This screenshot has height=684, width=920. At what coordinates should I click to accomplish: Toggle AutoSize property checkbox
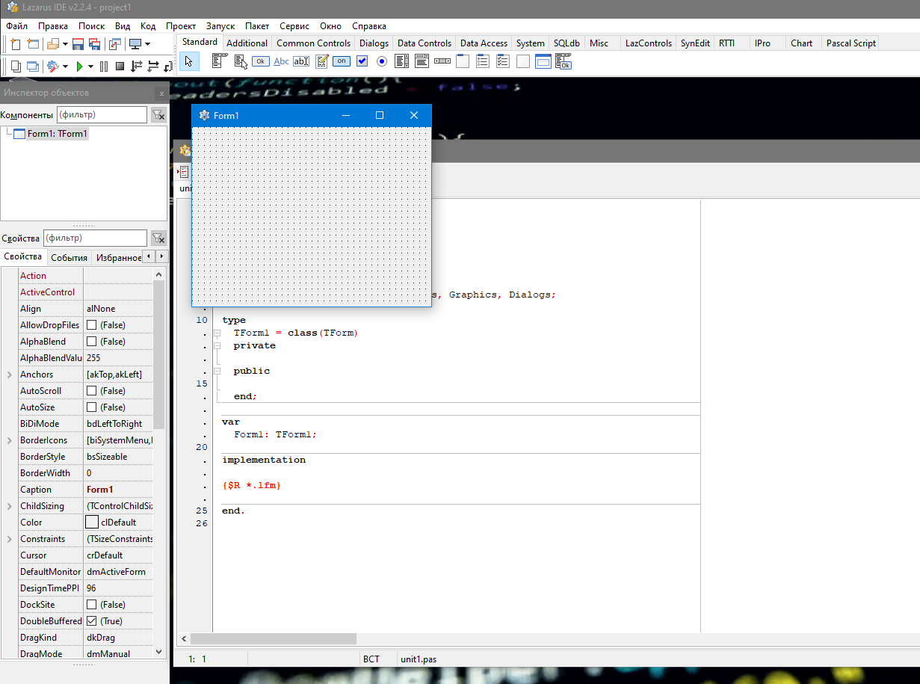pos(92,407)
